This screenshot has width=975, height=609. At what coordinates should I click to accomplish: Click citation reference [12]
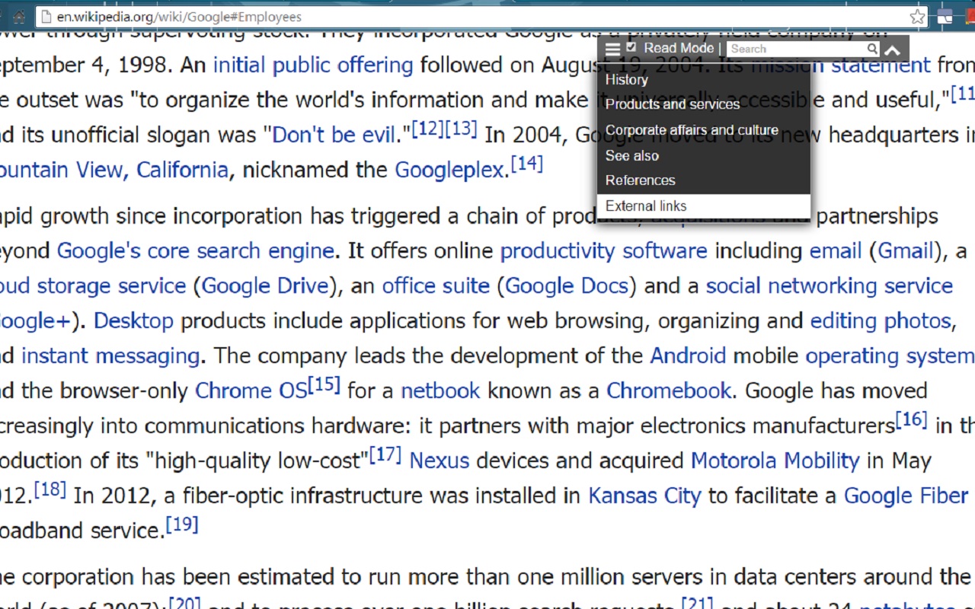pos(427,129)
